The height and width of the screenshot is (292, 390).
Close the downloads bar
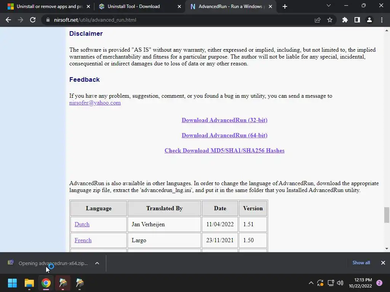click(x=383, y=262)
